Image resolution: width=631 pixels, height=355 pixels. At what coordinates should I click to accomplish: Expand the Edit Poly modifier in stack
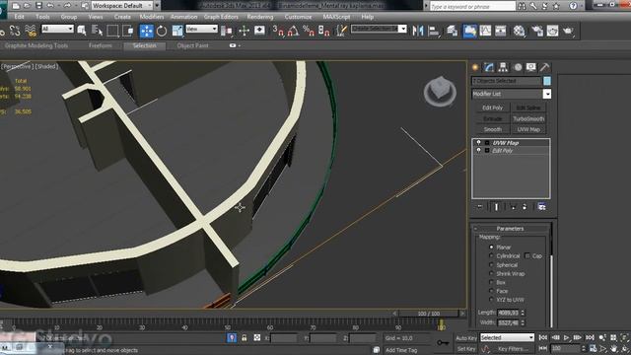487,151
